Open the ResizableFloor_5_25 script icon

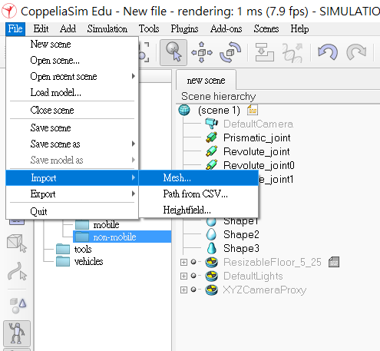point(334,262)
